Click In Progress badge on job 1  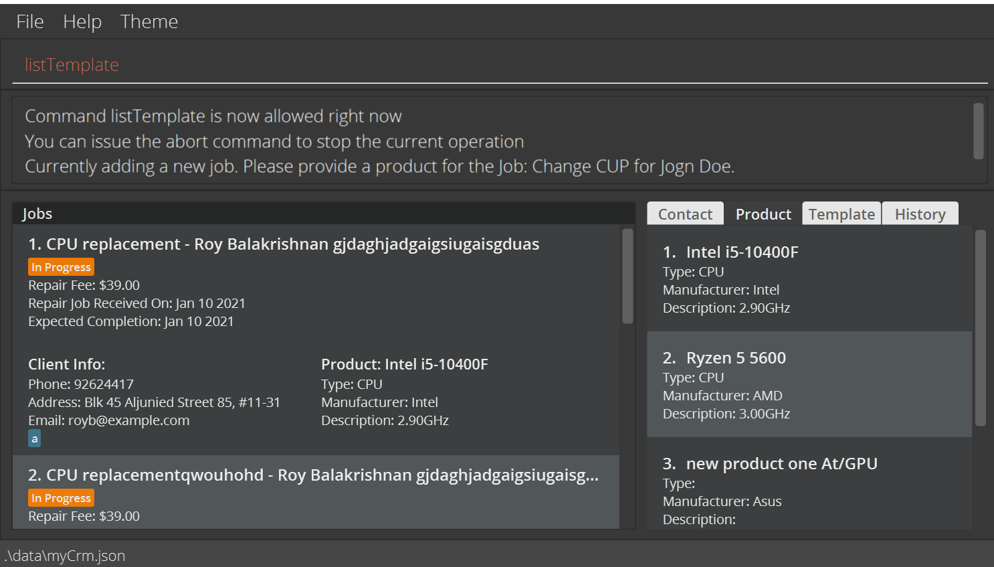(61, 267)
